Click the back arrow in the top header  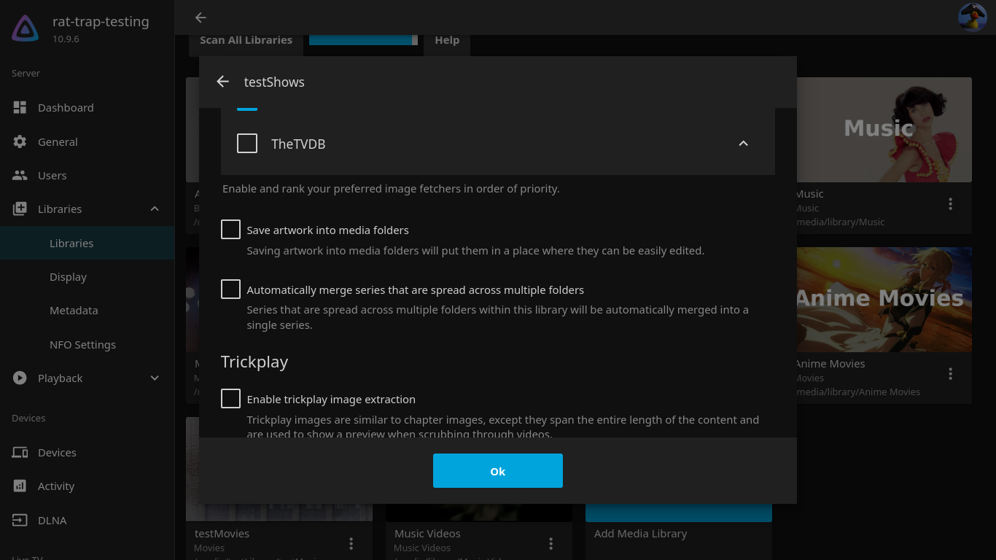(x=201, y=17)
